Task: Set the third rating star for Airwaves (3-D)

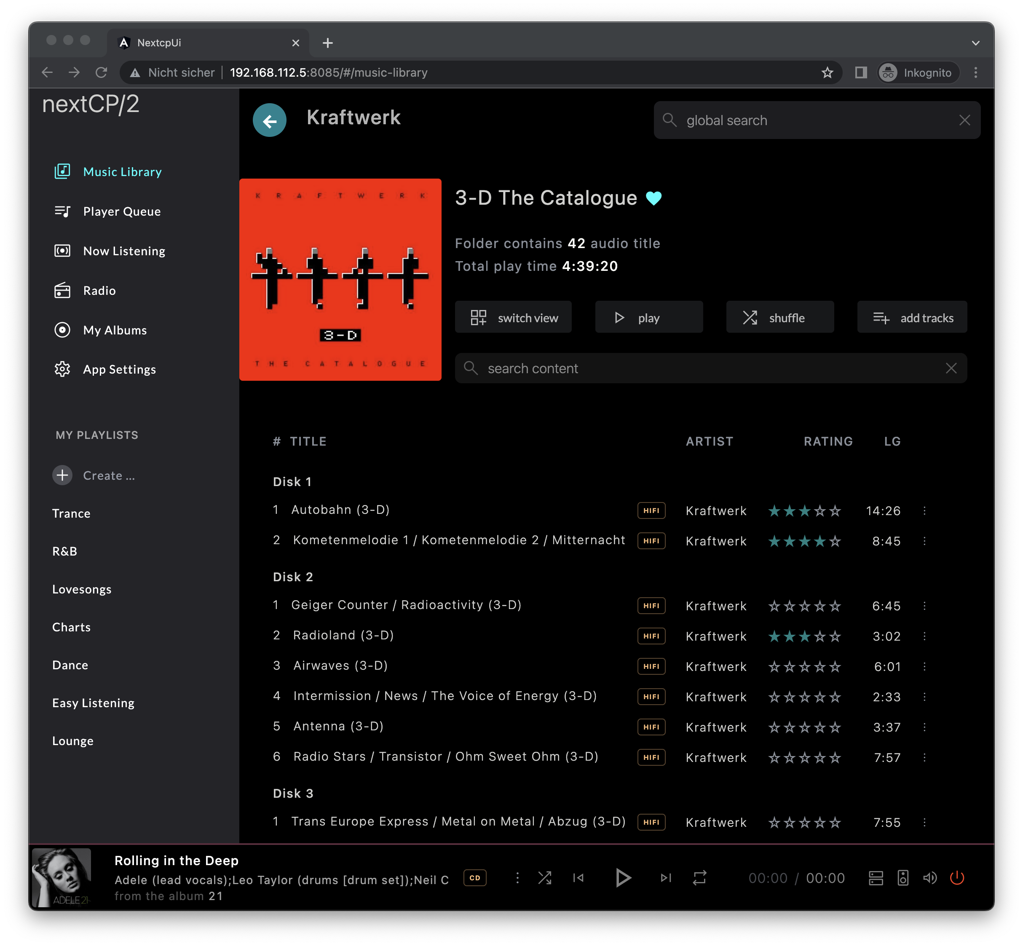Action: (804, 666)
